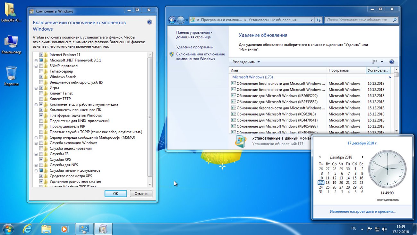
Task: Click the Action Center flag tray icon
Action: point(370,229)
